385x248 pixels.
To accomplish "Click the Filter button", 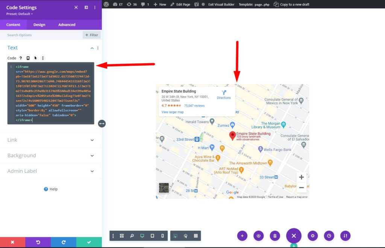I will [92, 35].
